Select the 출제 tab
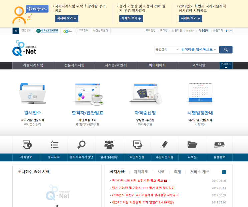 [x=177, y=172]
